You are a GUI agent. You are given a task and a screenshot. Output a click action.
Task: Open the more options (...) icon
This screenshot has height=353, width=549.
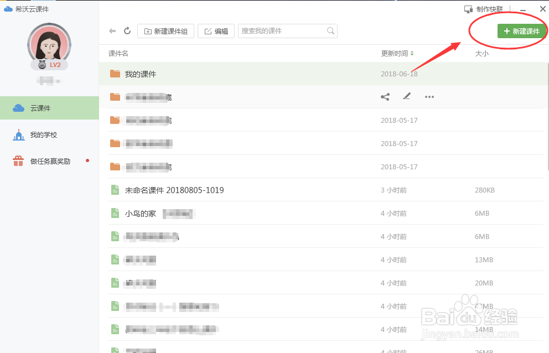point(429,97)
